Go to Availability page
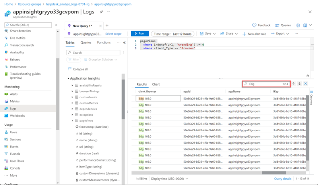This screenshot has height=185, width=318. click(17, 53)
